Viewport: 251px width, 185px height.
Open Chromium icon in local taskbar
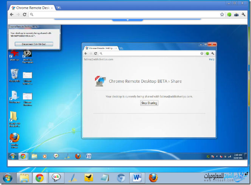pos(121,178)
